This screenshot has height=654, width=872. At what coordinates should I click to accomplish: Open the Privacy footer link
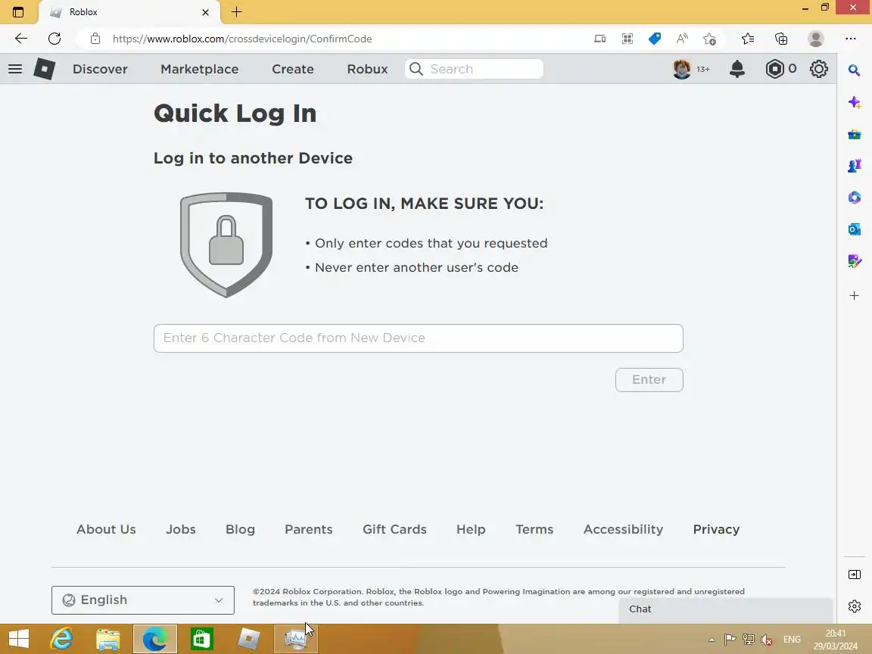(x=716, y=529)
